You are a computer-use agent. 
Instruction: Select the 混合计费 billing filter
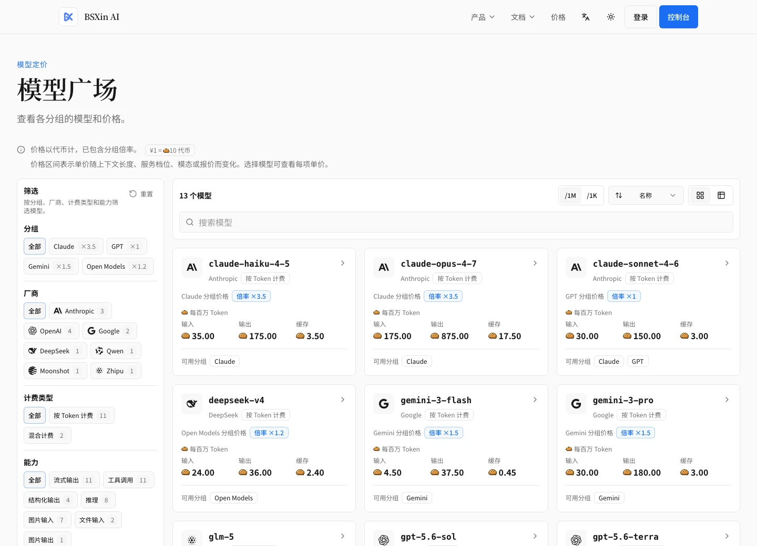(47, 435)
